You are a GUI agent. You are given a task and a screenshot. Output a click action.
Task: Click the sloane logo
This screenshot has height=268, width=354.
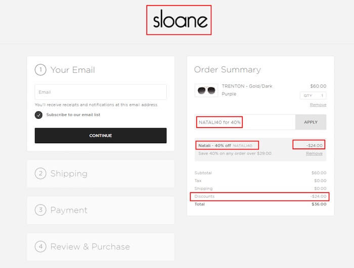180,19
